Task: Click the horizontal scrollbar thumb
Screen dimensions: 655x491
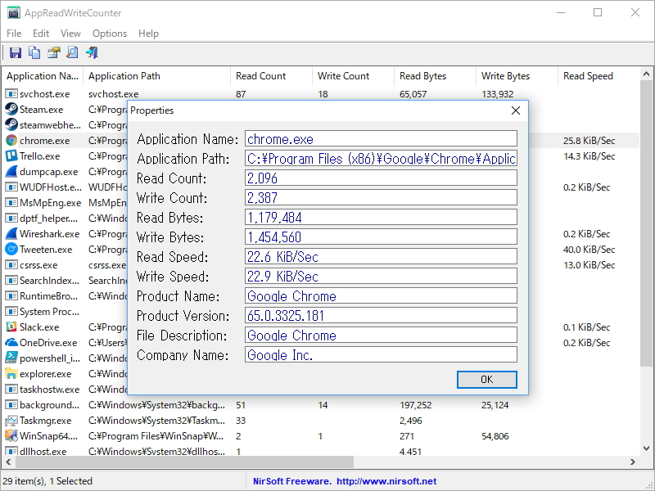Action: pyautogui.click(x=185, y=462)
